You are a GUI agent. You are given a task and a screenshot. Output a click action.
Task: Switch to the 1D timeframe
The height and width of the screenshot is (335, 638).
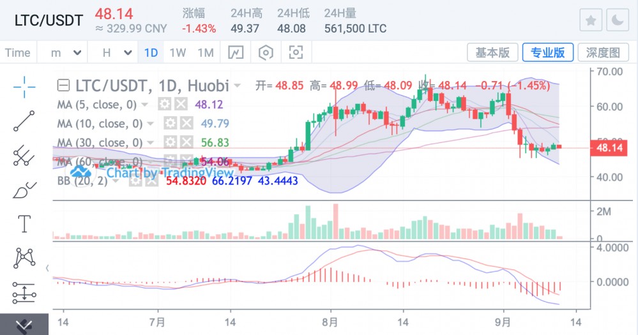click(x=151, y=52)
